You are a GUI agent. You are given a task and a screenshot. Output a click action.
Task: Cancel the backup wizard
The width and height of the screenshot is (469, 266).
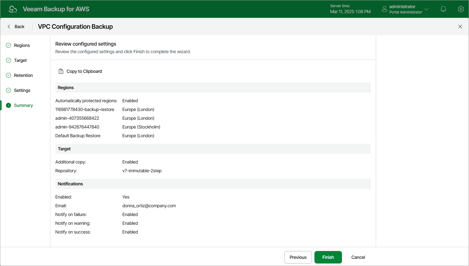(x=358, y=257)
